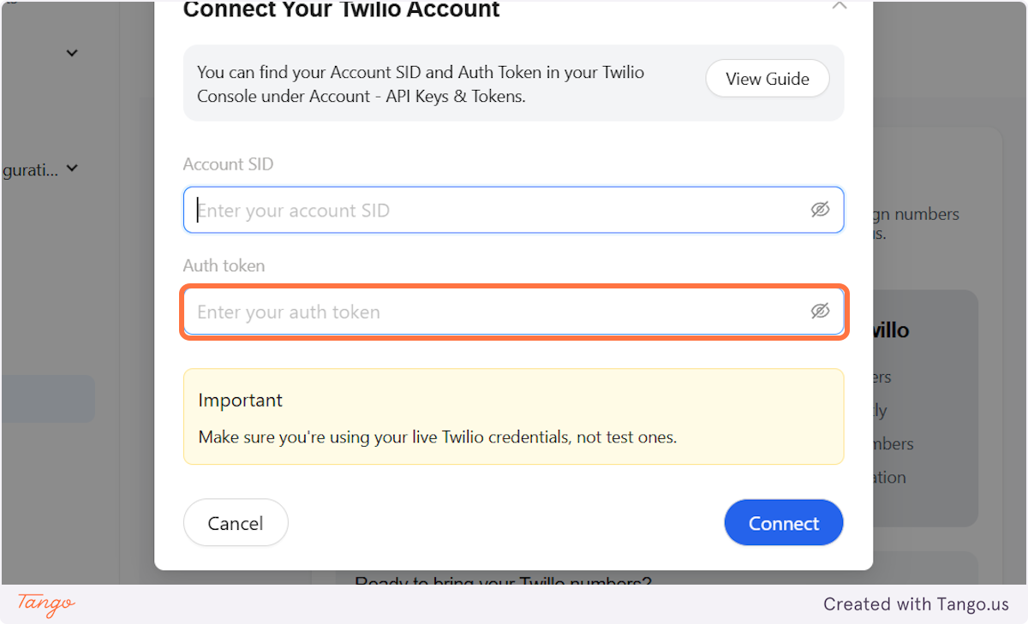
Task: Expand the Configuration sidebar chevron
Action: click(72, 169)
